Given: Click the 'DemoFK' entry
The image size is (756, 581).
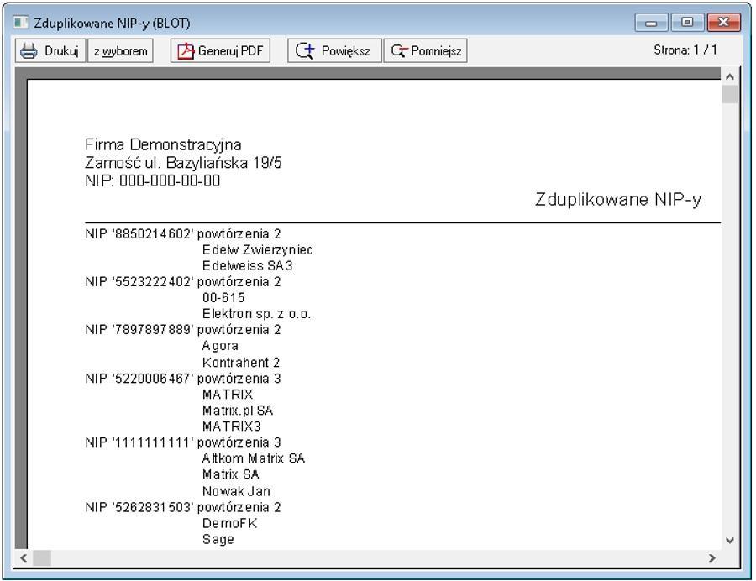Looking at the screenshot, I should pos(229,523).
